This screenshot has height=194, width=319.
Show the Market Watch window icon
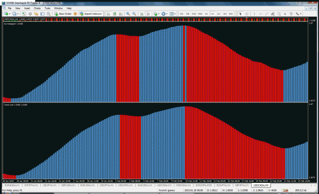tap(24, 14)
